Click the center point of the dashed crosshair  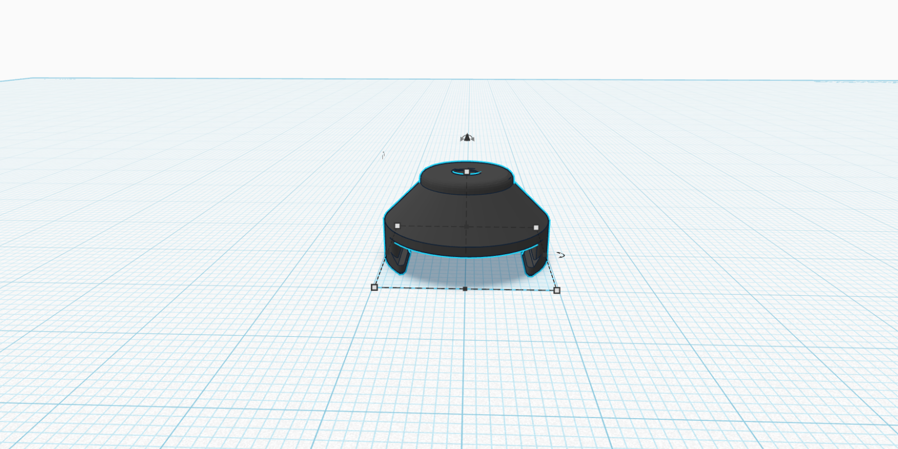point(466,227)
